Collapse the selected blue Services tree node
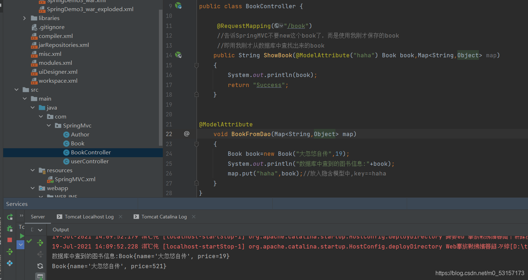 tap(21, 244)
